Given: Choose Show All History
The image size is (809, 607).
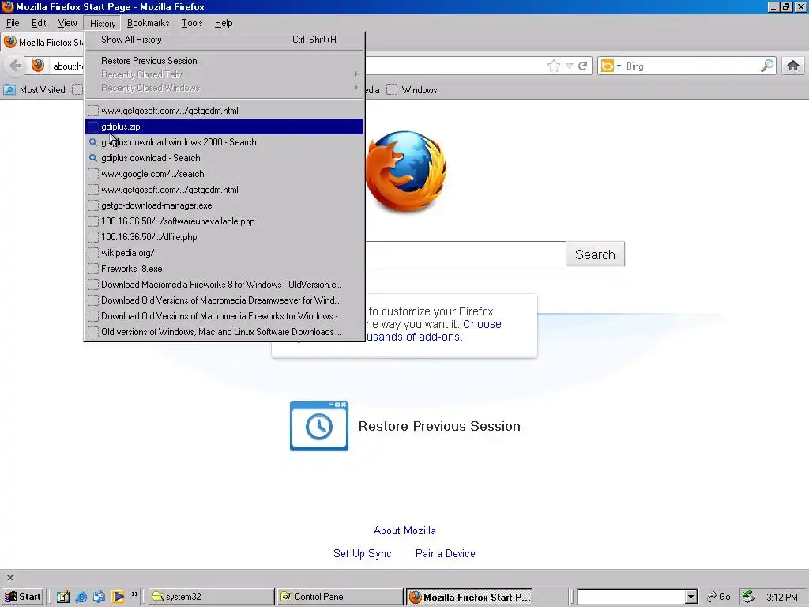Looking at the screenshot, I should tap(224, 40).
